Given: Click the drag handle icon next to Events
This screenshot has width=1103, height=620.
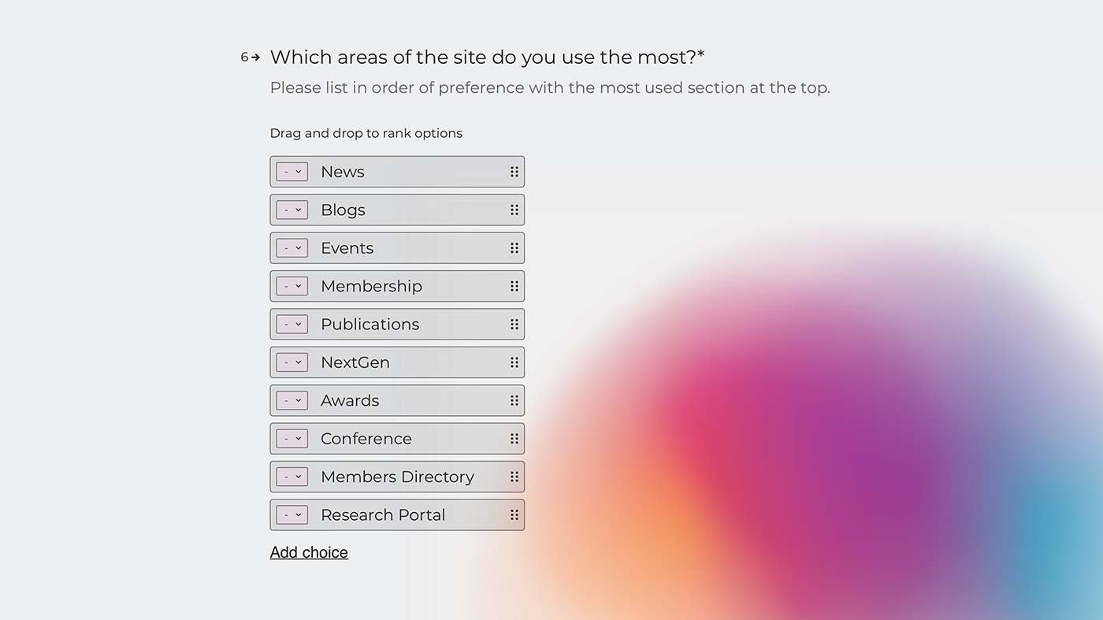Looking at the screenshot, I should 514,247.
